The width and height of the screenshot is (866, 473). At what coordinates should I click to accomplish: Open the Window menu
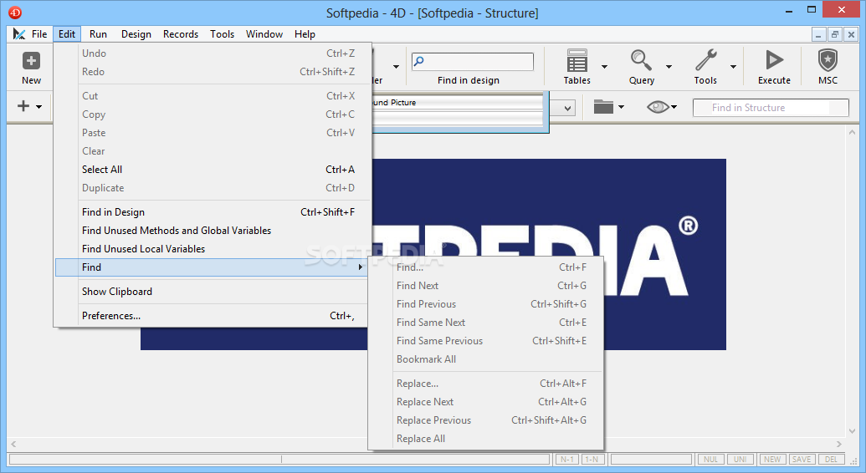click(264, 34)
